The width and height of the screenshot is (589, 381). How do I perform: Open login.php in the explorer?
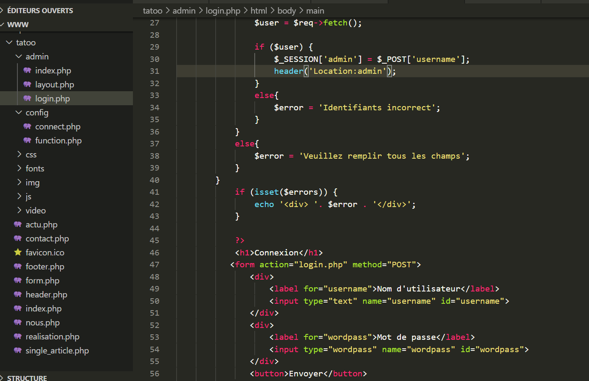point(53,98)
